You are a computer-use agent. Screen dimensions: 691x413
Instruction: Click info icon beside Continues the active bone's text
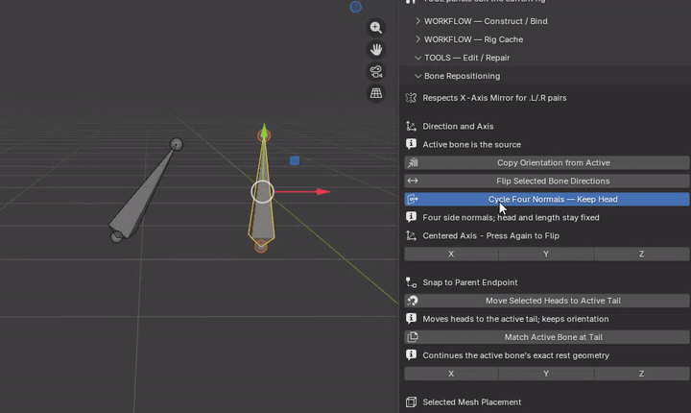(x=411, y=354)
